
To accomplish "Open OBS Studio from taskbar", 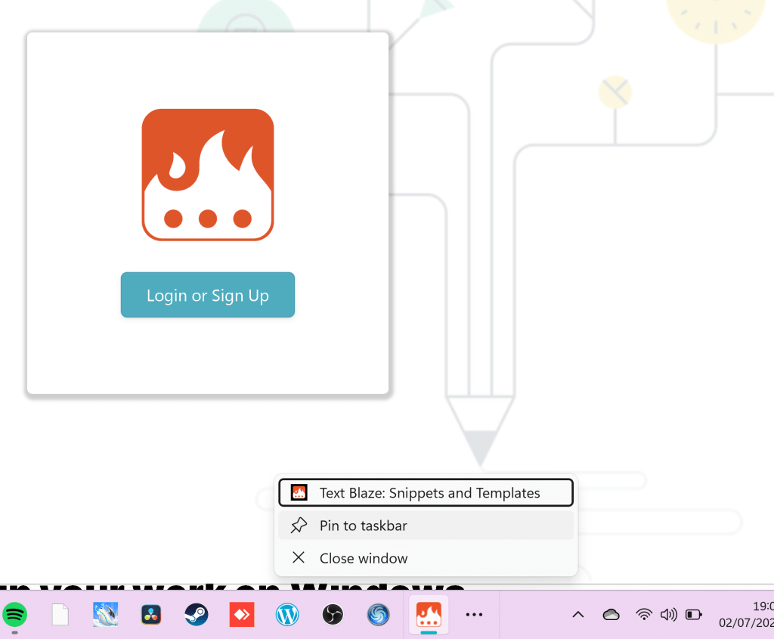I will 333,615.
